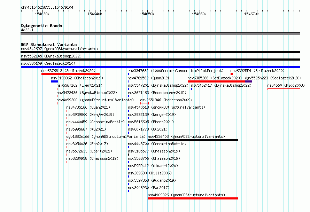Select the nsv5567162 Ebert2021 label

point(79,85)
